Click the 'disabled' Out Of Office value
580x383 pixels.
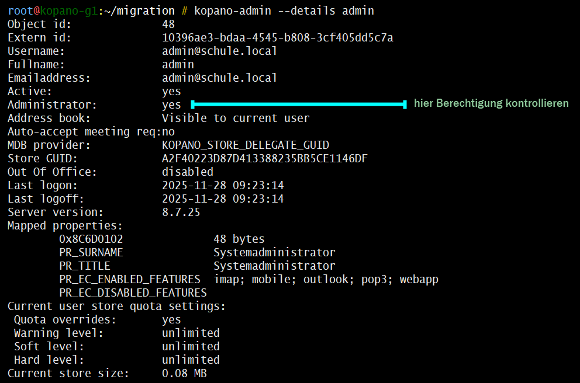tap(188, 172)
